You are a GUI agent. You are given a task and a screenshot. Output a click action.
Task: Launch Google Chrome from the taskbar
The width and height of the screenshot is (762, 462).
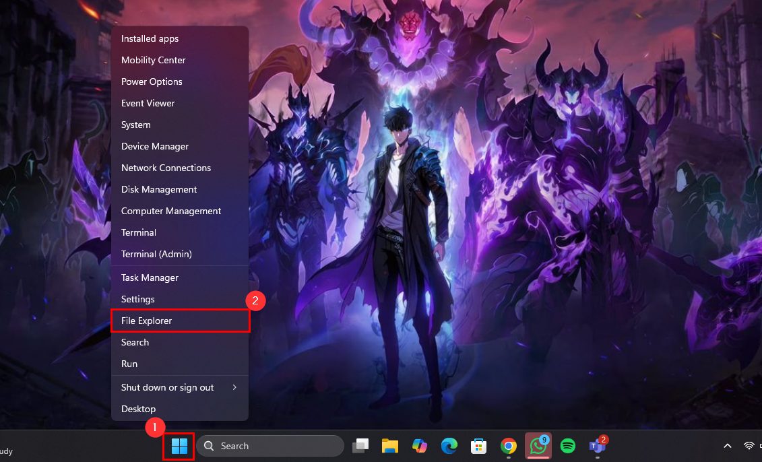pos(508,445)
